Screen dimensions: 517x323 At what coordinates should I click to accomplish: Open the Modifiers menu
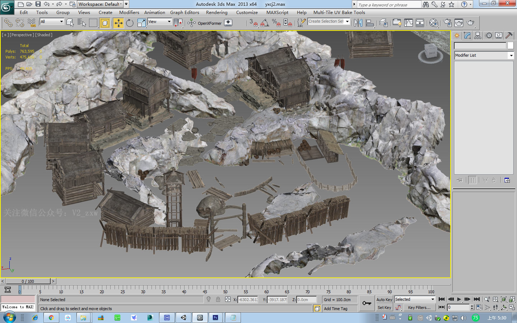pos(129,12)
